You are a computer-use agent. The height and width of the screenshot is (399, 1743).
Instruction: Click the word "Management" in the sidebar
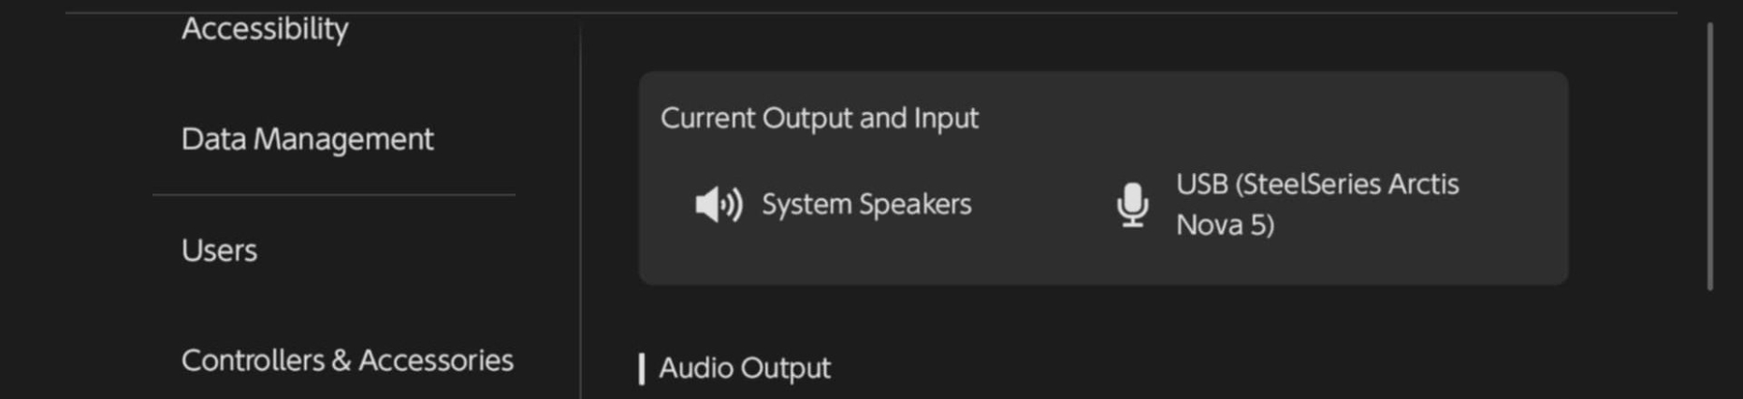pyautogui.click(x=344, y=140)
